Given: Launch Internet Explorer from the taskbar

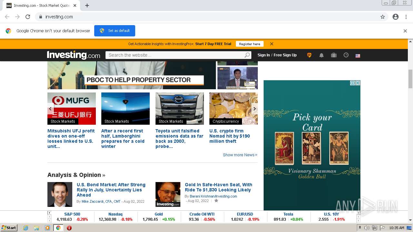Looking at the screenshot, I should 26,228.
